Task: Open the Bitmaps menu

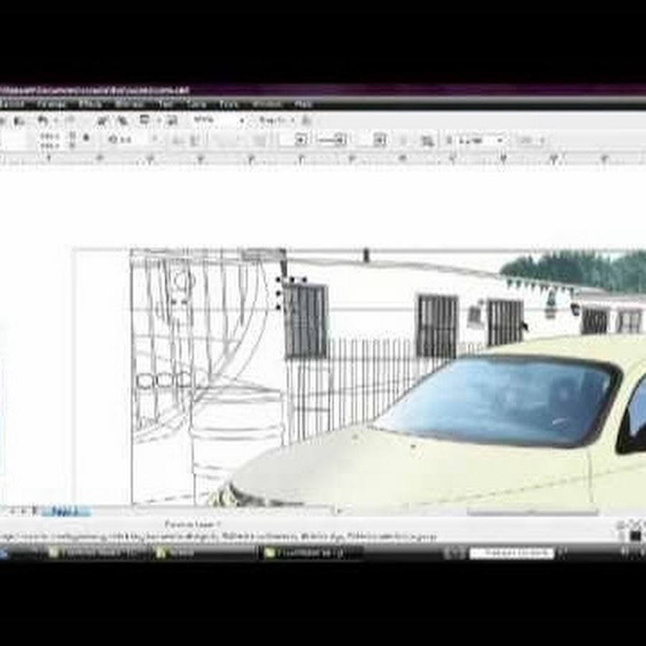Action: [x=129, y=104]
